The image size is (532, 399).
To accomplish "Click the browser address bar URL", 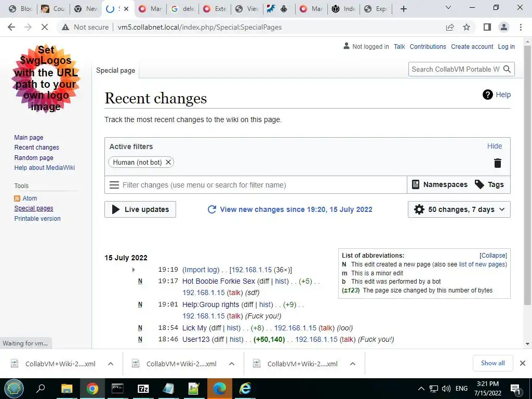I will point(199,27).
